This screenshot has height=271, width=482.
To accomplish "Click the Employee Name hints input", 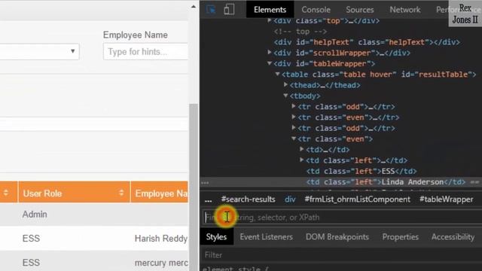I will coord(145,52).
